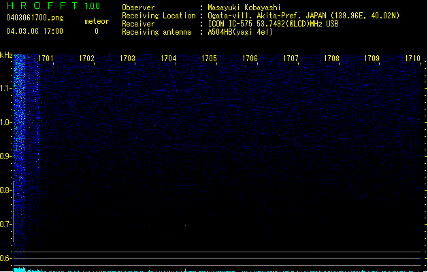Click the 1701 time marker
Screen dimensions: 428x272
(x=46, y=58)
